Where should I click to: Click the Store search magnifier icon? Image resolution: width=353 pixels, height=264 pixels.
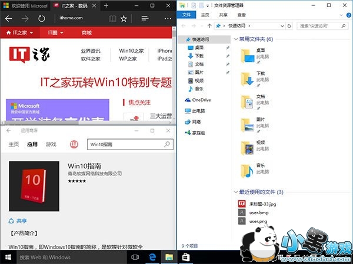[167, 144]
